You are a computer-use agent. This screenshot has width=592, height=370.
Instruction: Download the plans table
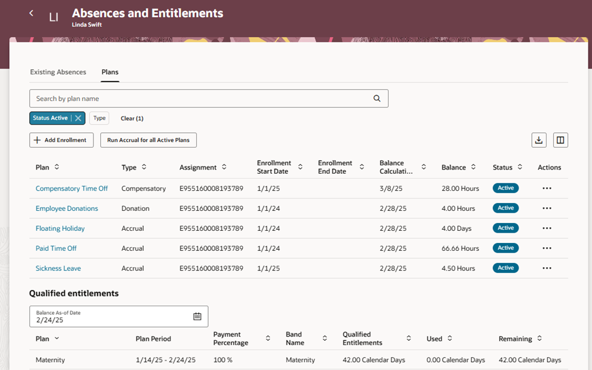pos(539,140)
